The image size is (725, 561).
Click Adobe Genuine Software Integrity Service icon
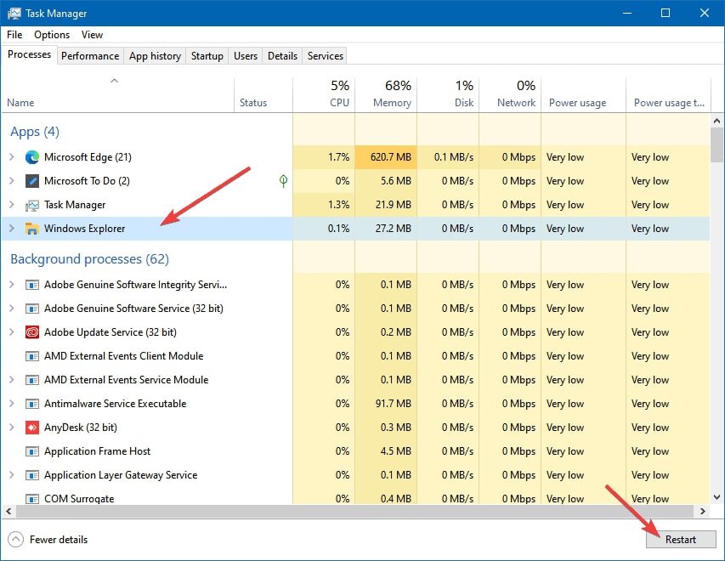(x=32, y=285)
